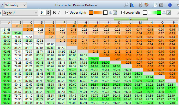Increase font size with the up arrow
Screen dimensions: 179x105
click(x=48, y=11)
